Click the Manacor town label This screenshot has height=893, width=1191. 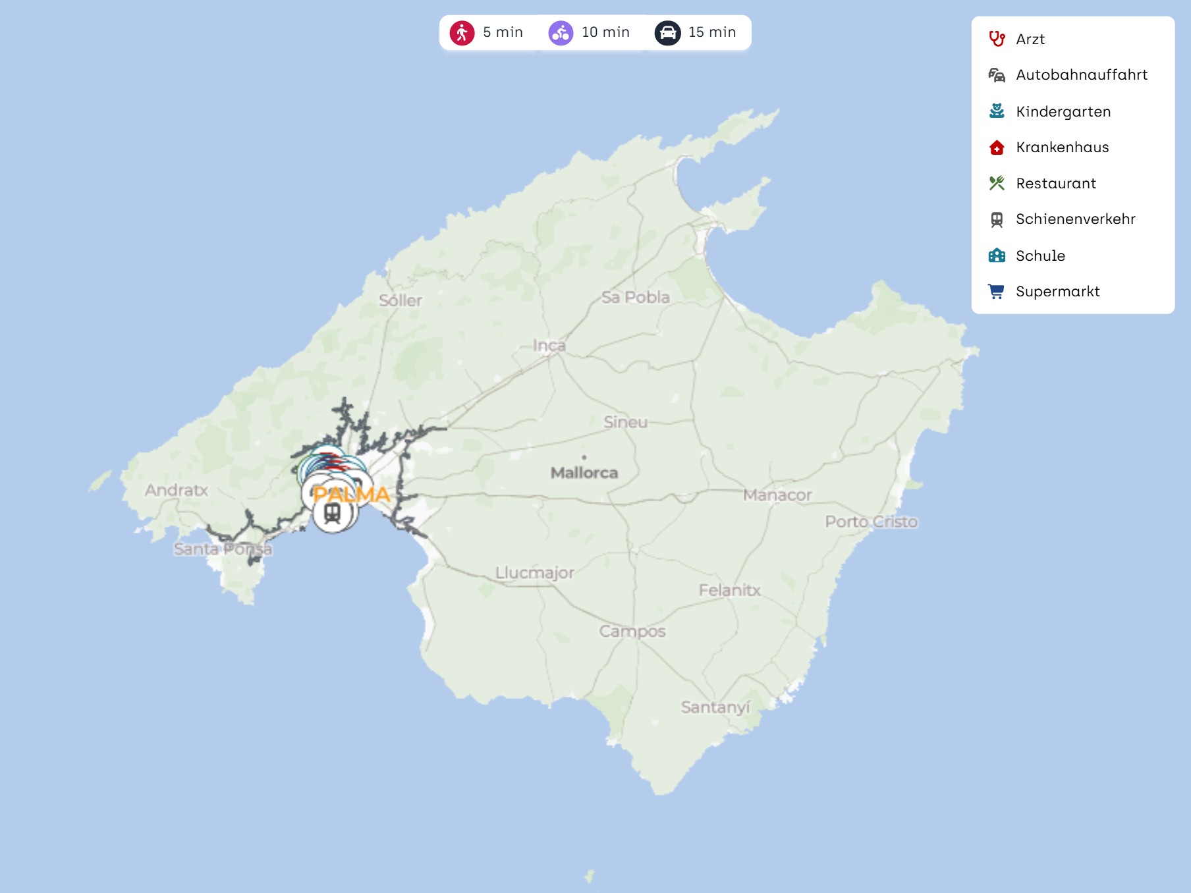777,495
